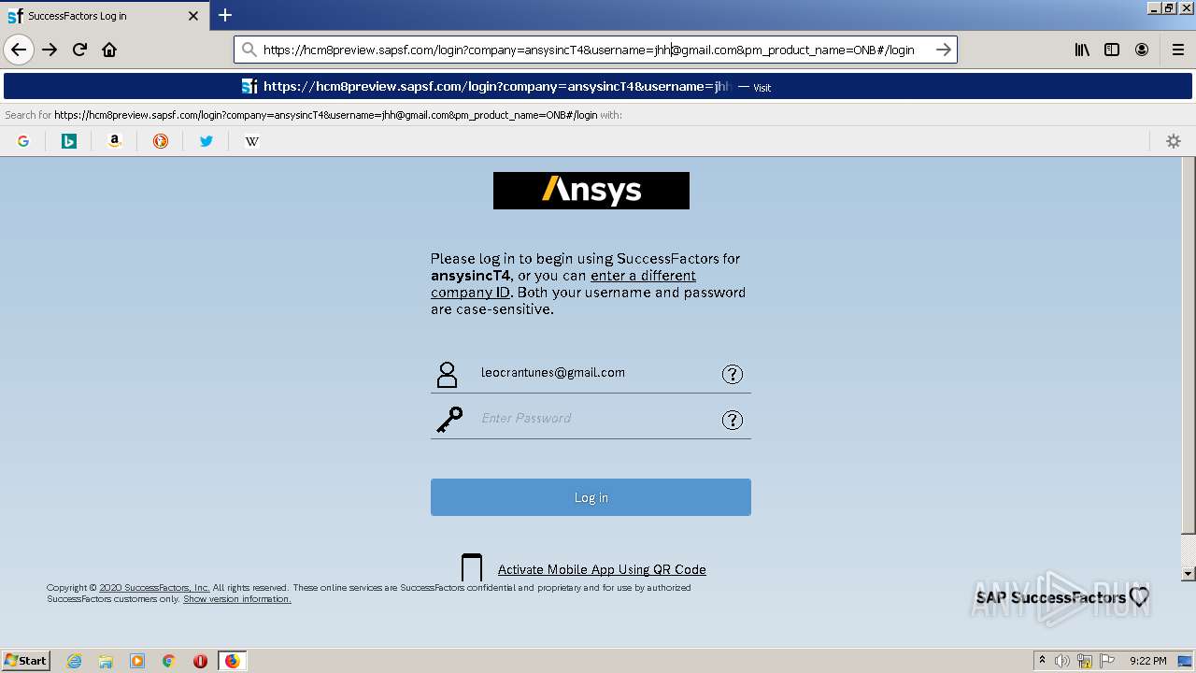
Task: Open Internet Explorer from the taskbar
Action: click(75, 661)
